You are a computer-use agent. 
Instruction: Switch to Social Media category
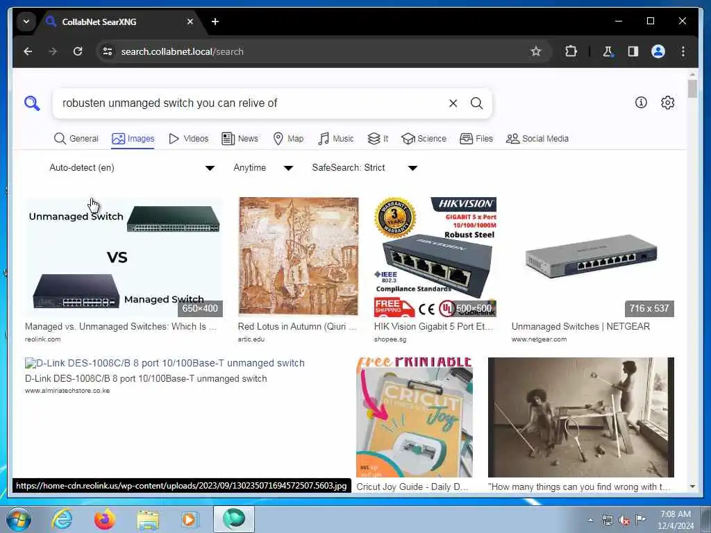[537, 139]
